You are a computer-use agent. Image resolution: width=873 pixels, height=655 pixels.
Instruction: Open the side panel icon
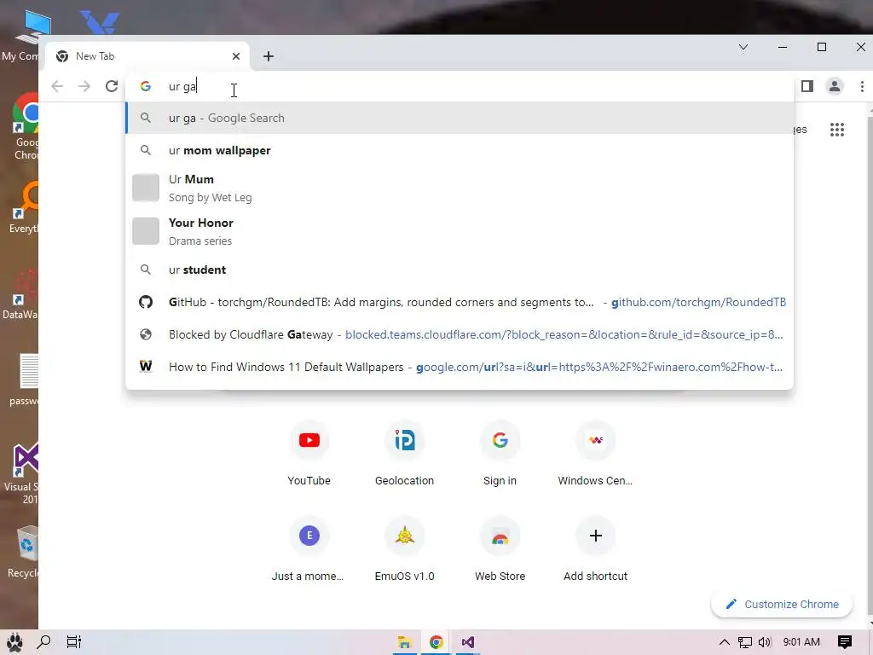(807, 86)
